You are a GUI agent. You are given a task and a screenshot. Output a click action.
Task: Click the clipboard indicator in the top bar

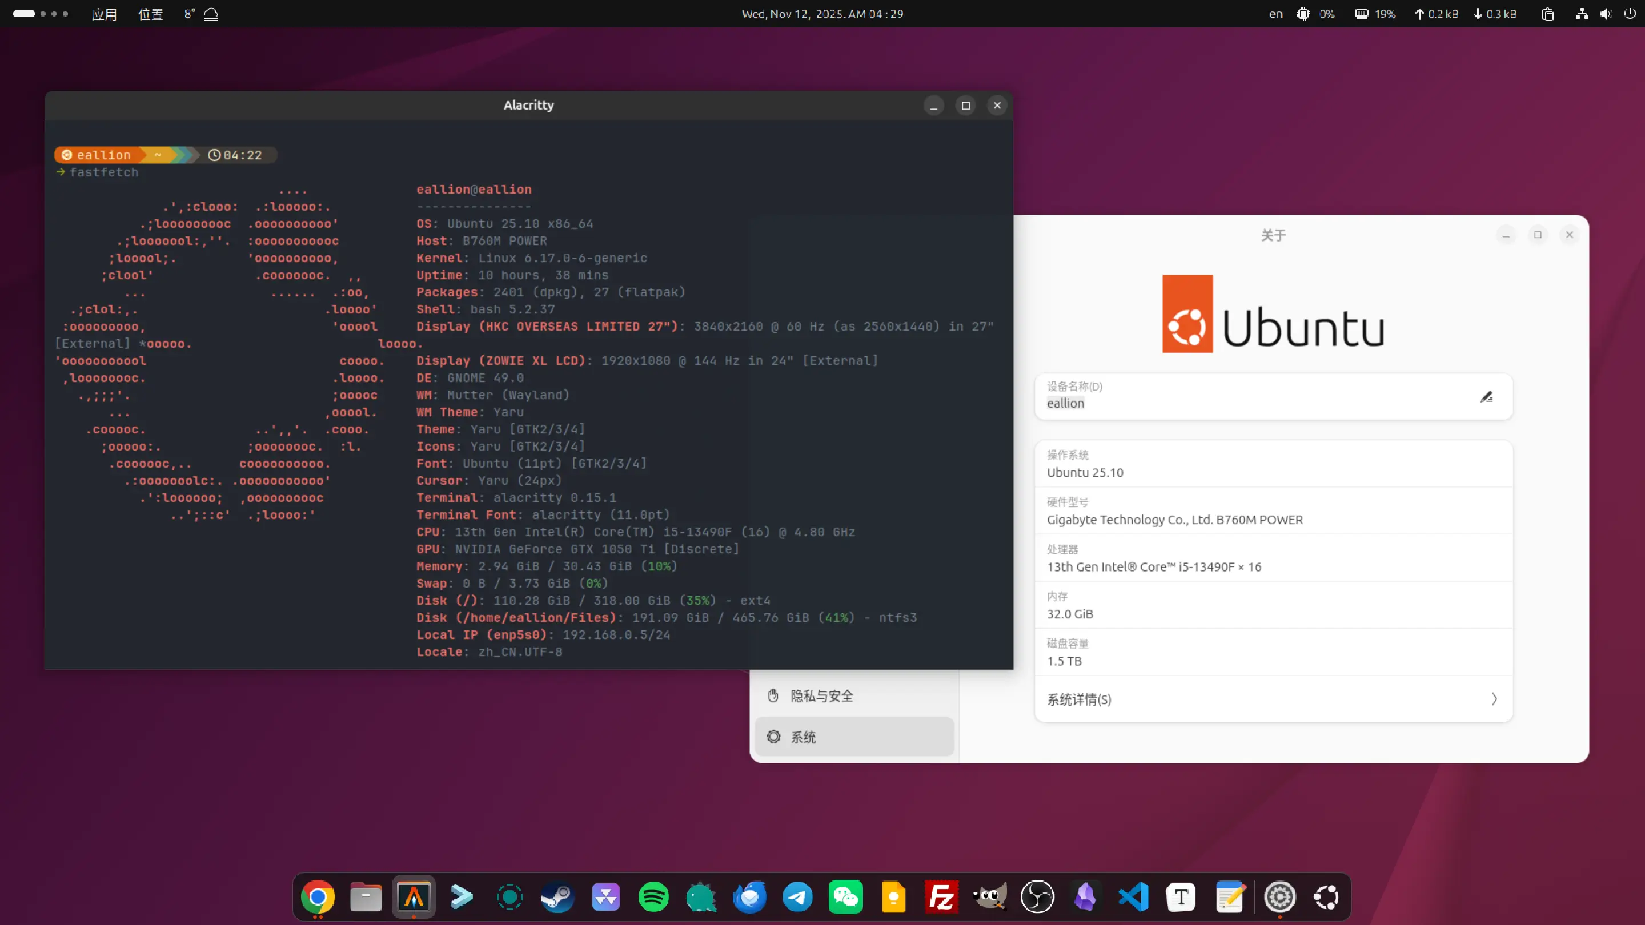pyautogui.click(x=1548, y=13)
